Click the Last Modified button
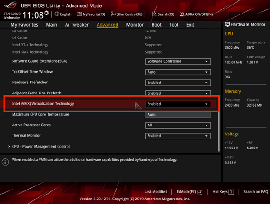 pyautogui.click(x=156, y=192)
